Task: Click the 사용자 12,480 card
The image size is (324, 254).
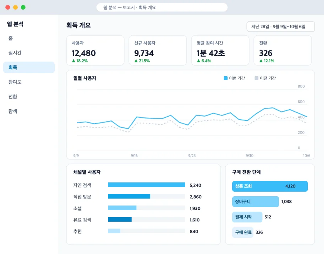Action: point(95,50)
